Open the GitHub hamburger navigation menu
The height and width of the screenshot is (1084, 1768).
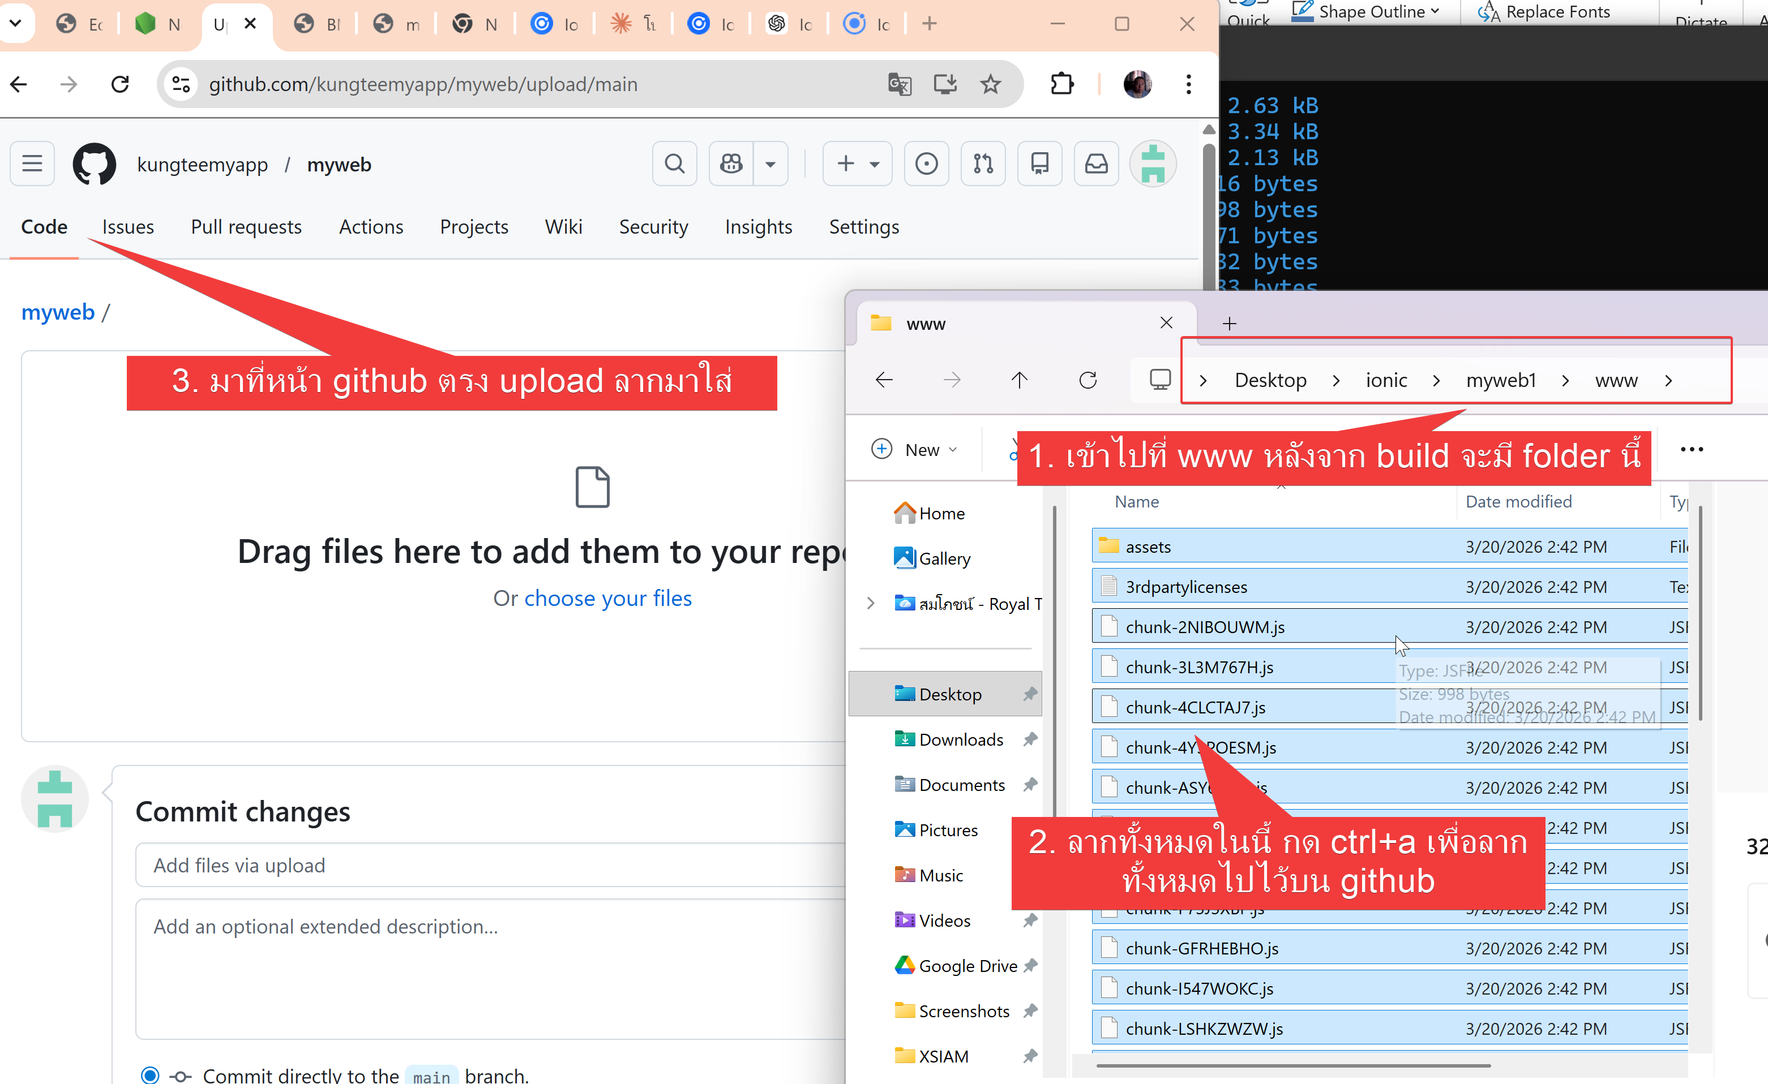tap(32, 164)
